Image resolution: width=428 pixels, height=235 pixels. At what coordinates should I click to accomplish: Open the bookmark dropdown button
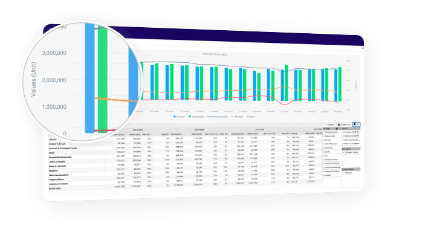click(x=356, y=124)
